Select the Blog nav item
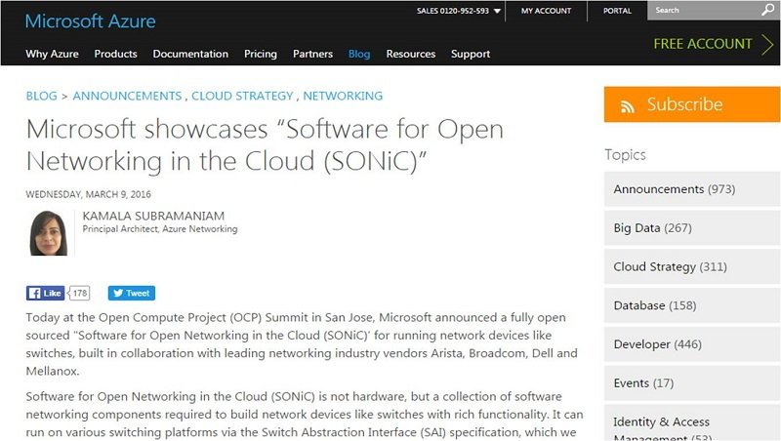Image resolution: width=781 pixels, height=441 pixels. [x=359, y=54]
